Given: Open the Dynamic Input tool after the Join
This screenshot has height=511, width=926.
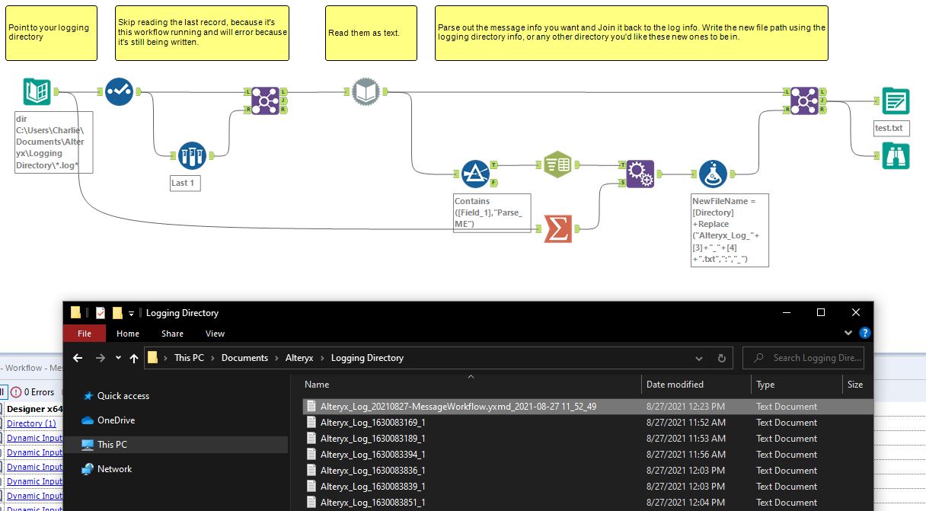Looking at the screenshot, I should [365, 91].
